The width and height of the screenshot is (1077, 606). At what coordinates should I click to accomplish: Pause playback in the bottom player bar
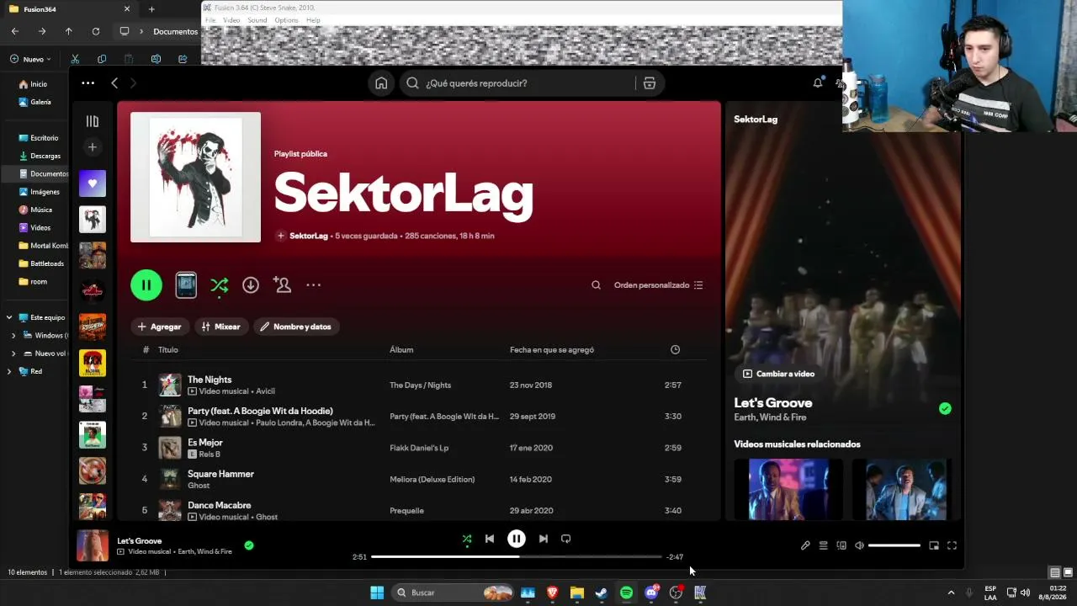(x=517, y=539)
